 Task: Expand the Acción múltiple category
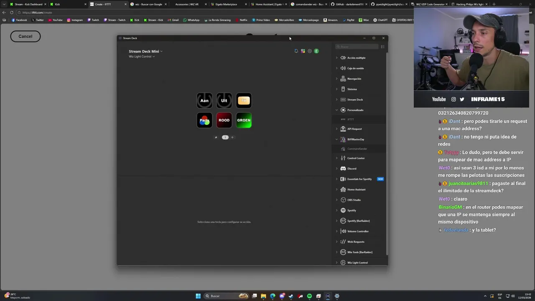coord(337,58)
